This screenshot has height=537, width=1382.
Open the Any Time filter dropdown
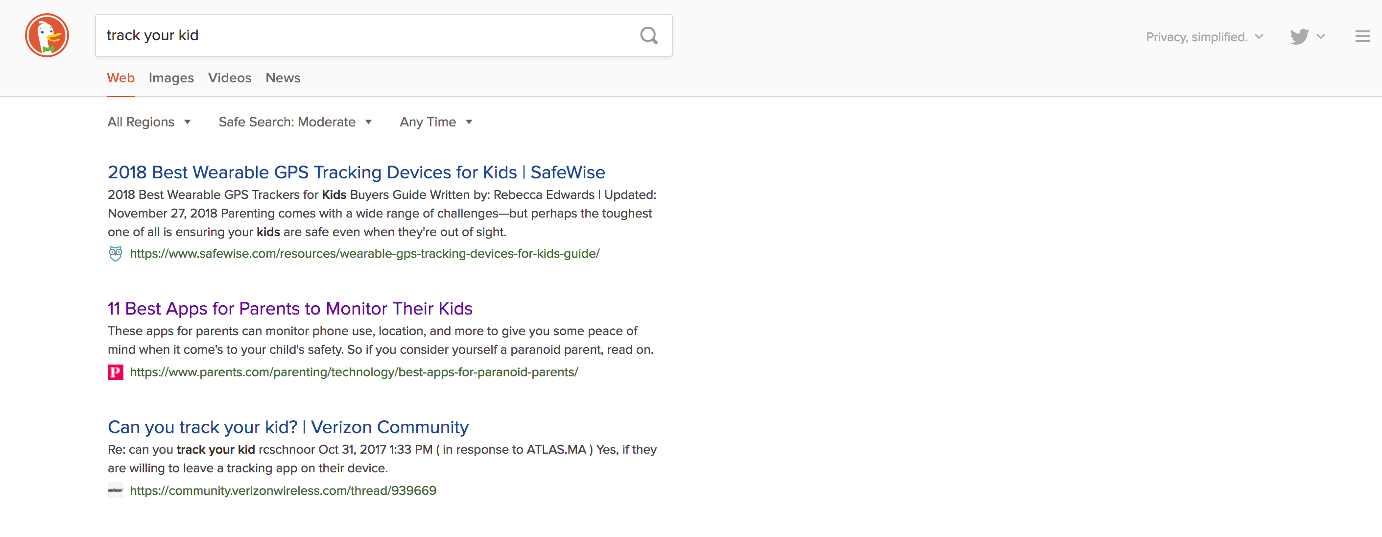[436, 122]
